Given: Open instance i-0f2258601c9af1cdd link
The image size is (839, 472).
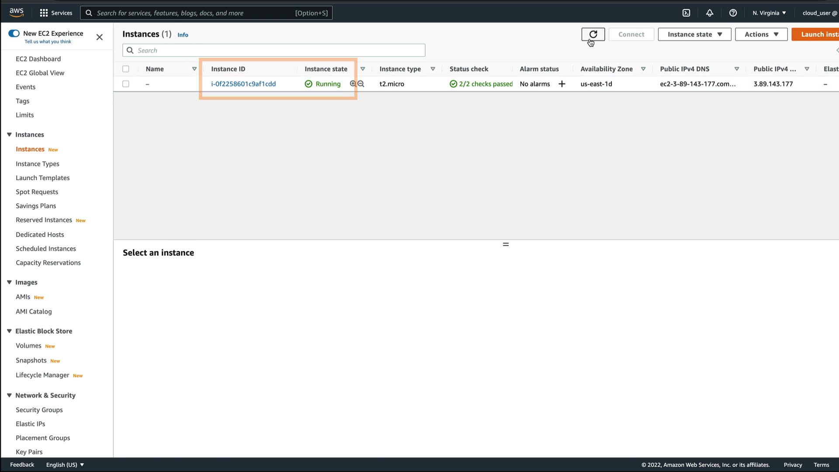Looking at the screenshot, I should click(243, 84).
